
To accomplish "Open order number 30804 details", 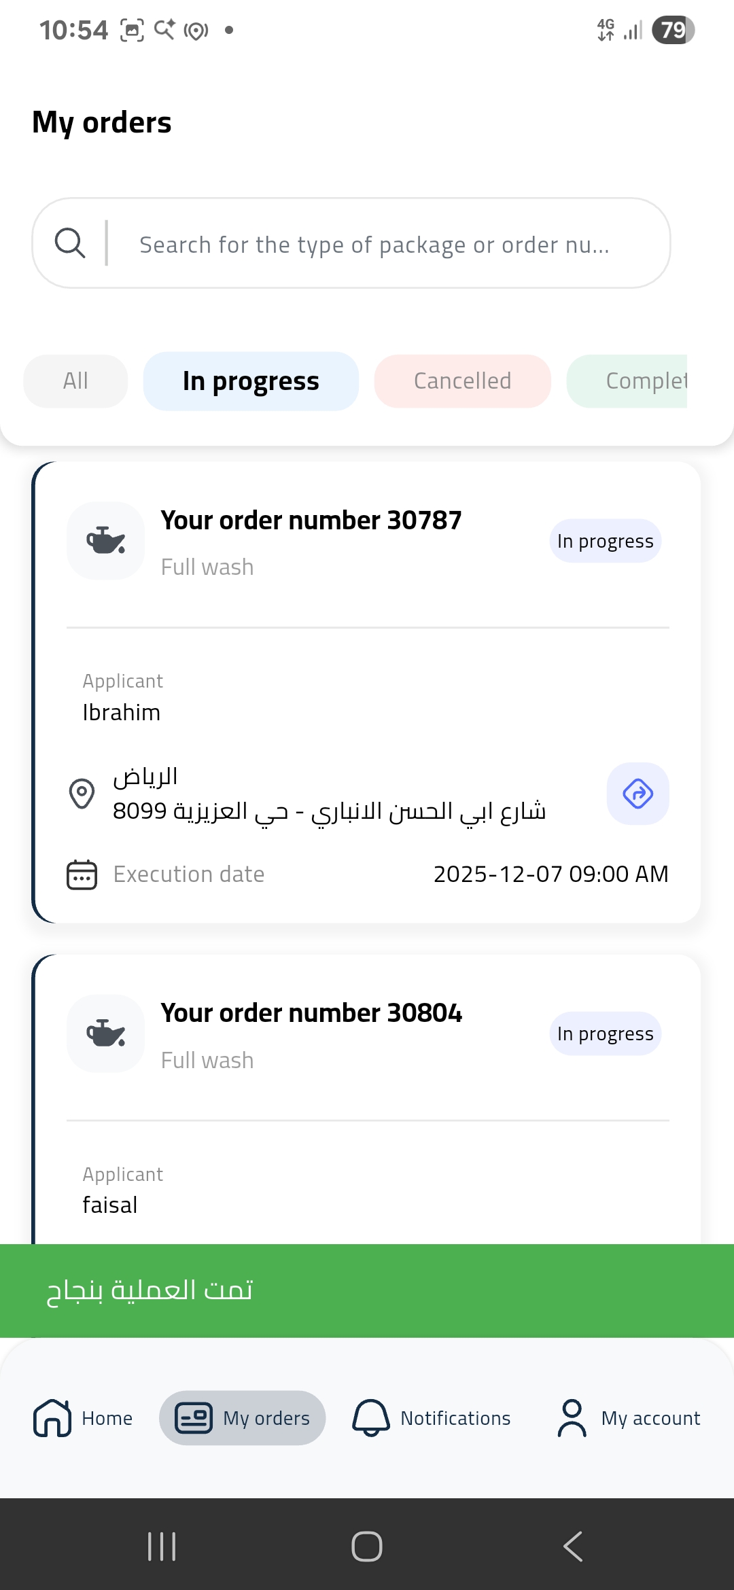I will click(x=311, y=1013).
